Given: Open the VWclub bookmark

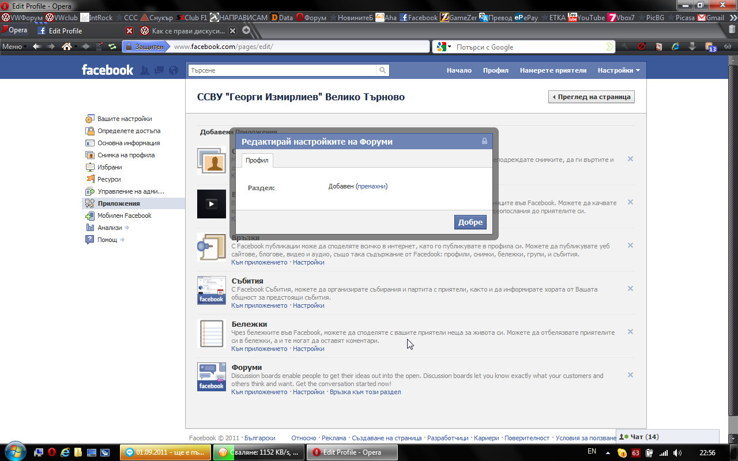Looking at the screenshot, I should [62, 17].
